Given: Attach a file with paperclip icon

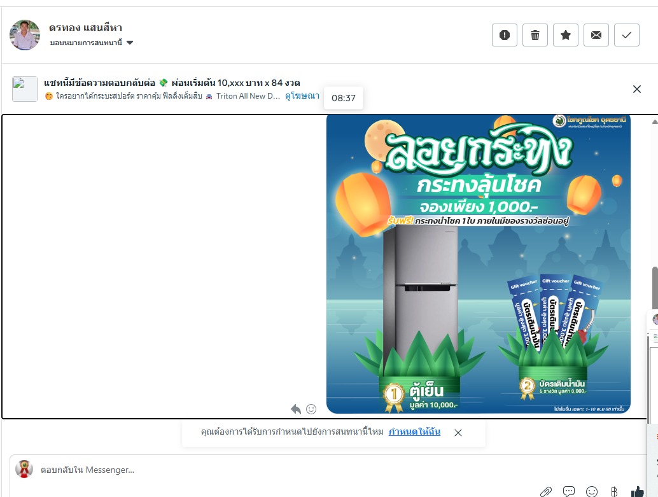Looking at the screenshot, I should point(546,491).
